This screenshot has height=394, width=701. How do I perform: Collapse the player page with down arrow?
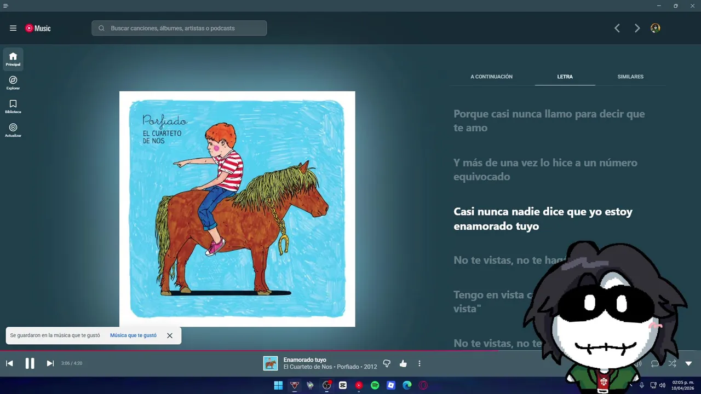point(688,363)
